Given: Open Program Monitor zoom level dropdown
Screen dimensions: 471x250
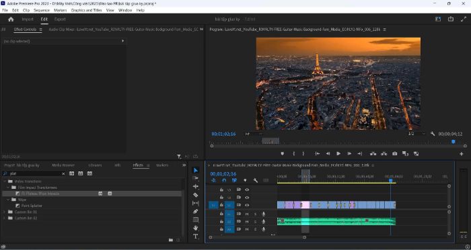Looking at the screenshot, I should (254, 134).
